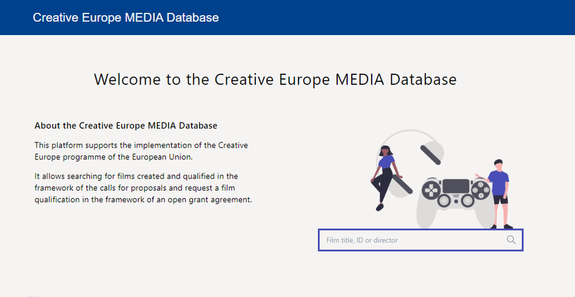Click the man's black shorts in the illustration

pyautogui.click(x=499, y=200)
